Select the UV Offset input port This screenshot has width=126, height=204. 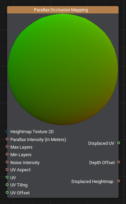[7, 192]
